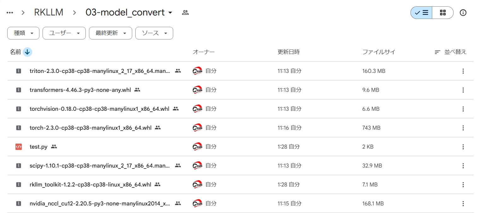Click owner avatar in the nvidia_nccl row
Image resolution: width=477 pixels, height=213 pixels.
197,204
